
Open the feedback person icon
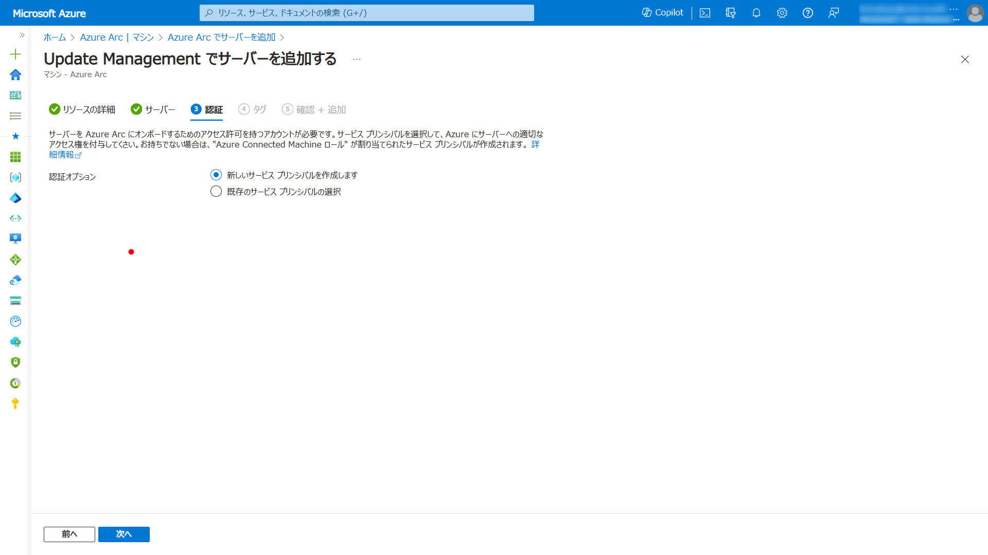[x=834, y=13]
